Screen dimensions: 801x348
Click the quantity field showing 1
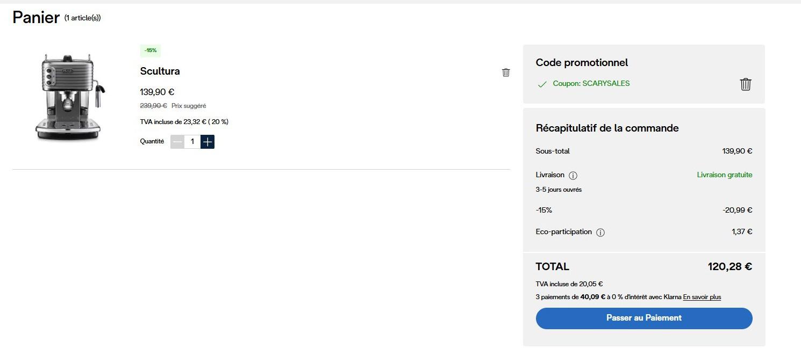pyautogui.click(x=192, y=142)
